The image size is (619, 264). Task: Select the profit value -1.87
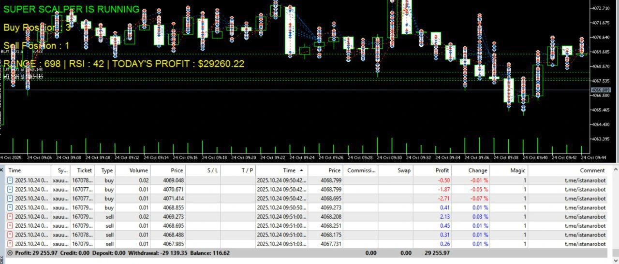(x=444, y=189)
